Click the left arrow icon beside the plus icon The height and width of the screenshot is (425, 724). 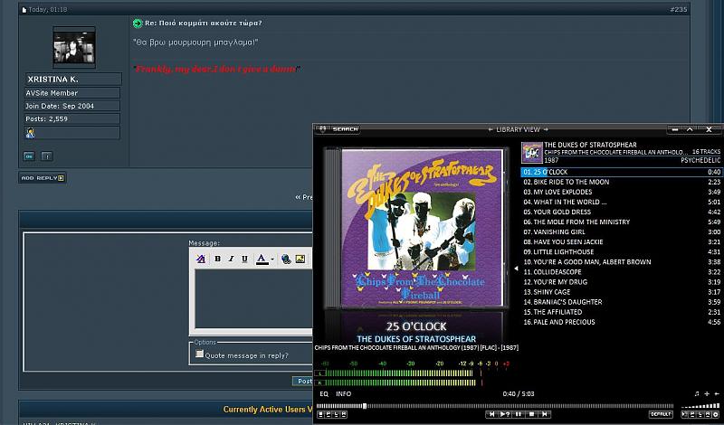coord(717,393)
